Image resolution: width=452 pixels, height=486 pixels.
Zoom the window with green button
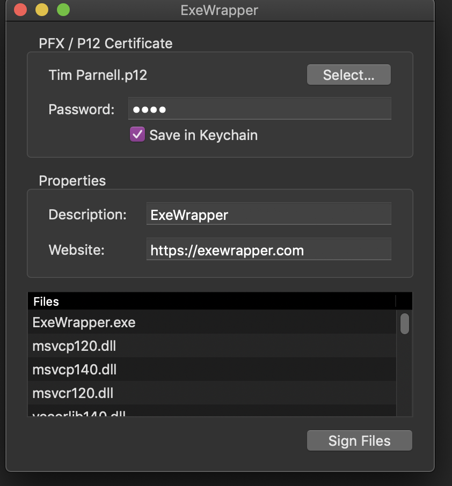(x=63, y=10)
